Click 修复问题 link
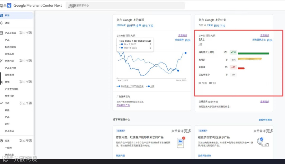Viewport: 285px width, 164px height. pos(120,156)
